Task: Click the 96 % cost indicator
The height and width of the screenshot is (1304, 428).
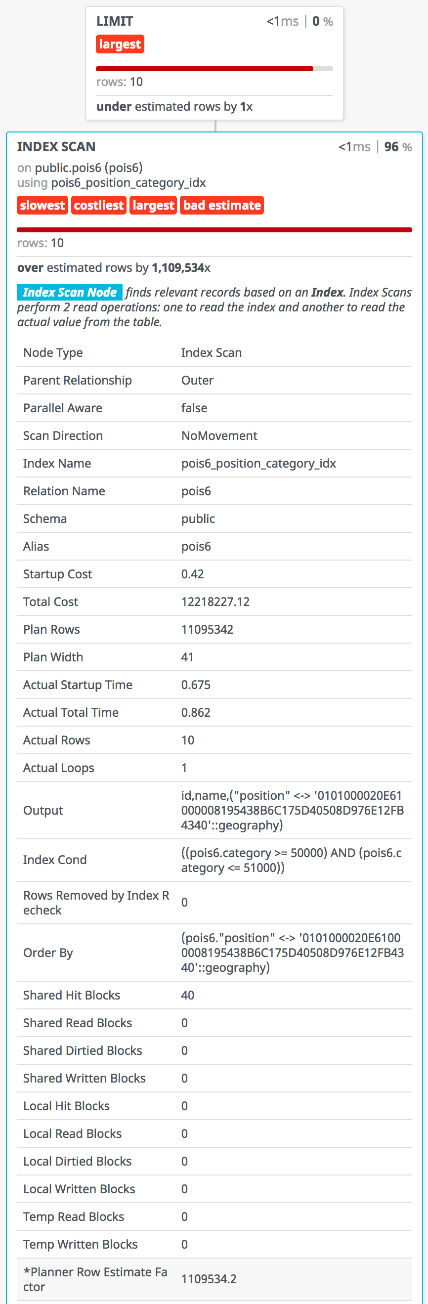Action: pos(398,147)
